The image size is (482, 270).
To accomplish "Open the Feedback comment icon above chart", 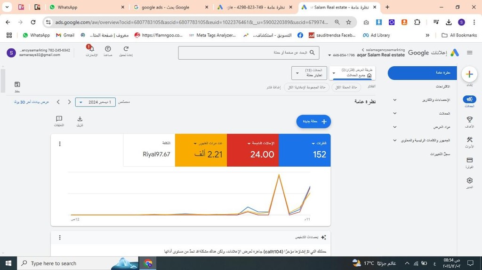I will tap(59, 119).
